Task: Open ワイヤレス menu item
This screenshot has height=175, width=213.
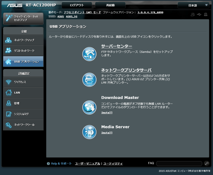Action: (x=23, y=82)
